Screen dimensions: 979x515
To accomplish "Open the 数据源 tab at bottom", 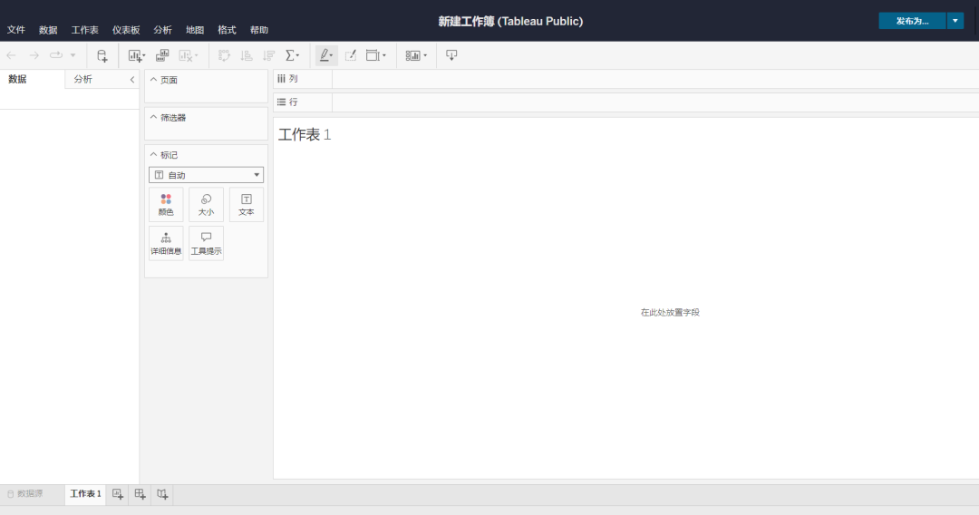I will tap(25, 494).
